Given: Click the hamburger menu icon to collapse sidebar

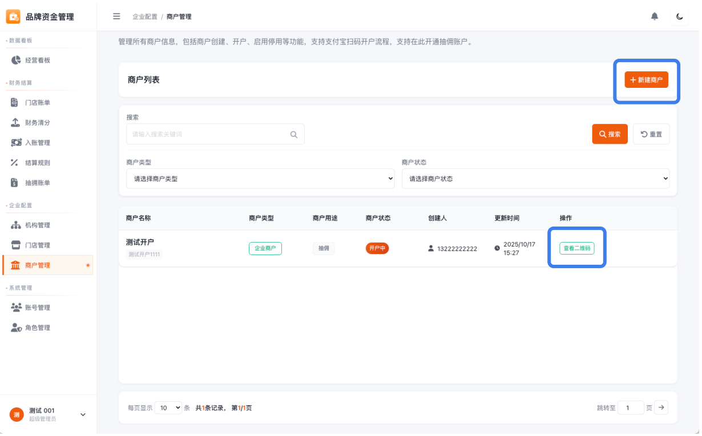Looking at the screenshot, I should 116,17.
